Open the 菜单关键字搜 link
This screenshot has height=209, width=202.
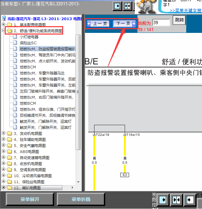point(186,10)
